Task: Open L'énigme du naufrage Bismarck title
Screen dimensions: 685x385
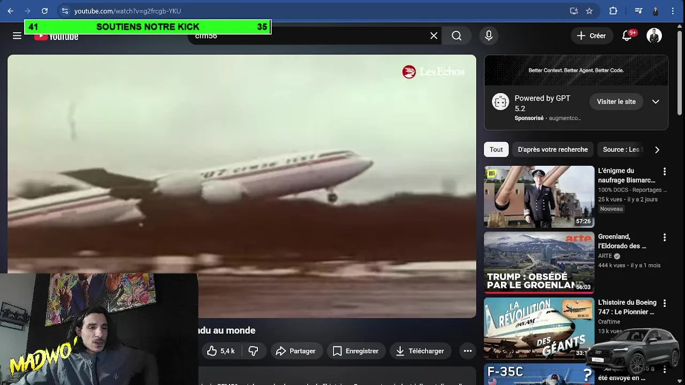Action: pyautogui.click(x=627, y=175)
